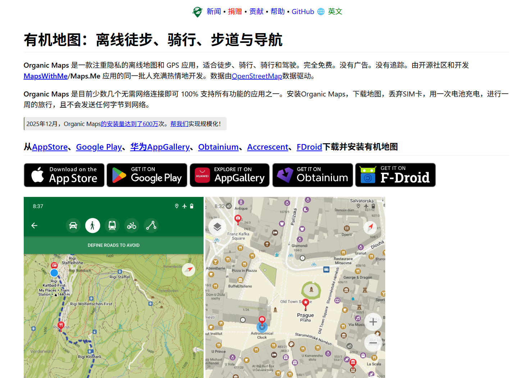Open the 帮助 help link
The height and width of the screenshot is (378, 528).
(278, 12)
